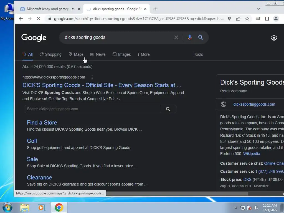This screenshot has width=284, height=213.
Task: Open the three-dot menu next to dickssportinggoods.com result
Action: coord(92,77)
